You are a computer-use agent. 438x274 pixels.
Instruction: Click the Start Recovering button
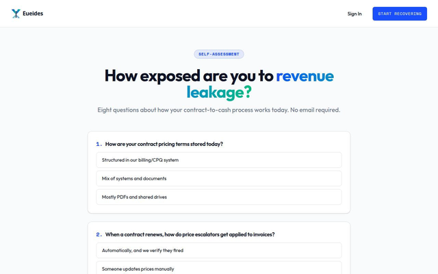(400, 14)
